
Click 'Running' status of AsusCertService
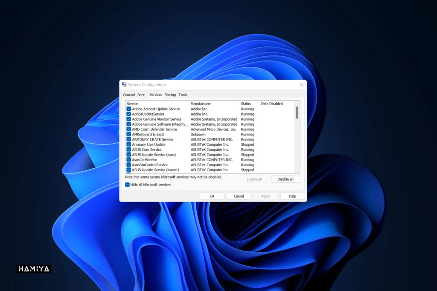(x=248, y=160)
